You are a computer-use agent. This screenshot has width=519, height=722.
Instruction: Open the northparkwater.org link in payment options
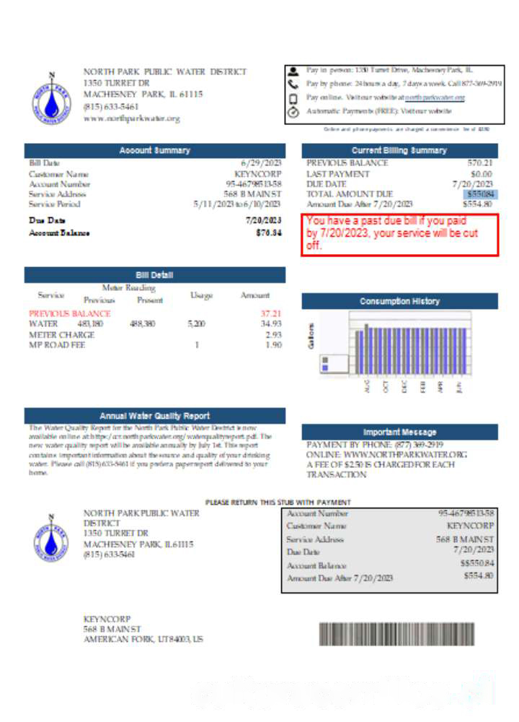click(435, 97)
